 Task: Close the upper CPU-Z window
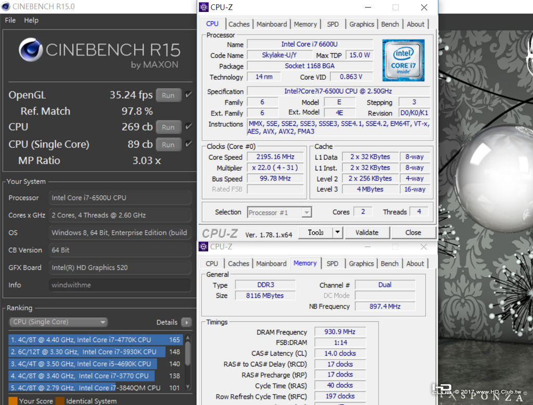(424, 7)
